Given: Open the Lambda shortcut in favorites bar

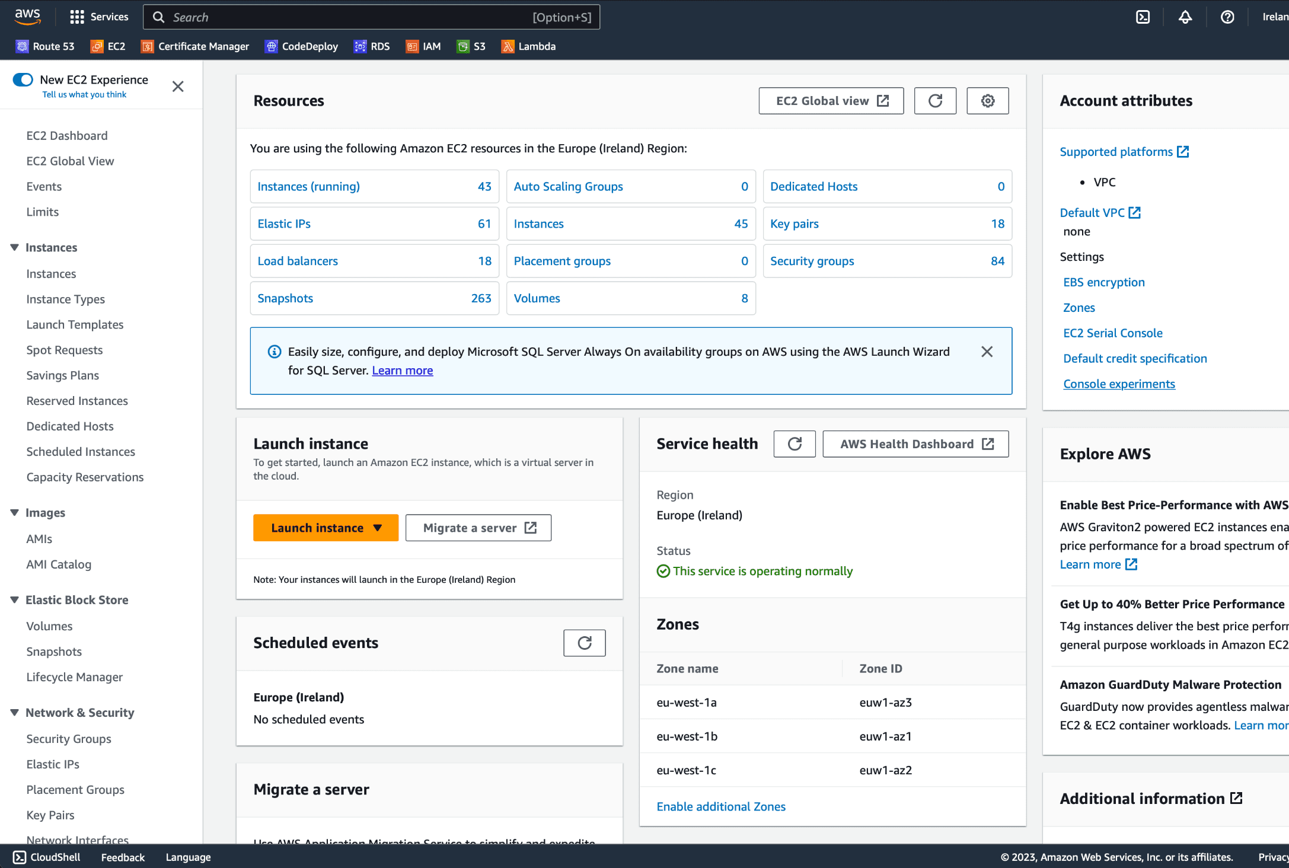Looking at the screenshot, I should [528, 46].
